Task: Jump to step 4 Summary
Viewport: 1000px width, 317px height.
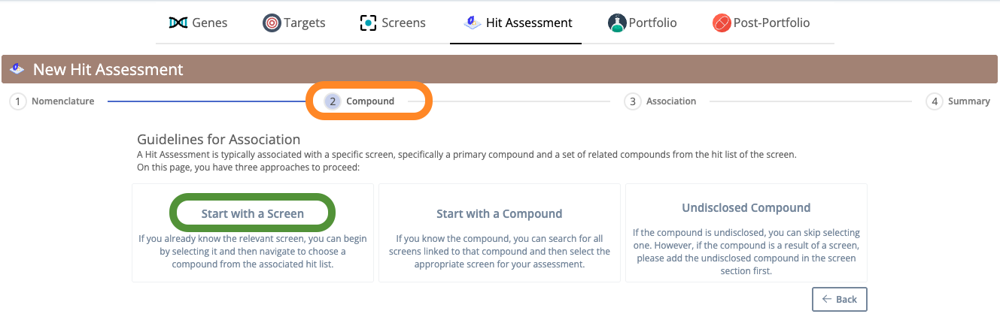Action: click(959, 101)
